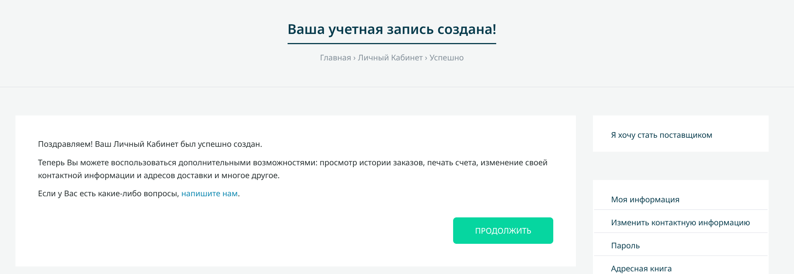
Task: Click the text 'Если у Вас есть какие-либо вопросы'
Action: point(108,194)
